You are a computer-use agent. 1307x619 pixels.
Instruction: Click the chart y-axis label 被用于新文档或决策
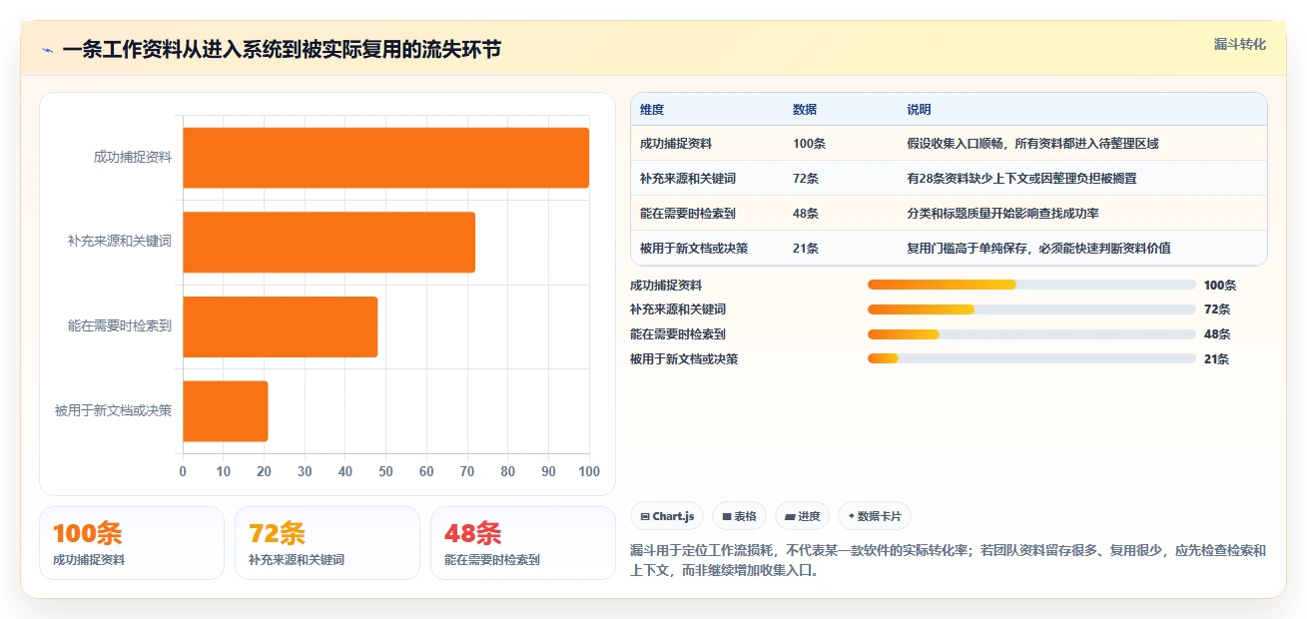[x=113, y=410]
